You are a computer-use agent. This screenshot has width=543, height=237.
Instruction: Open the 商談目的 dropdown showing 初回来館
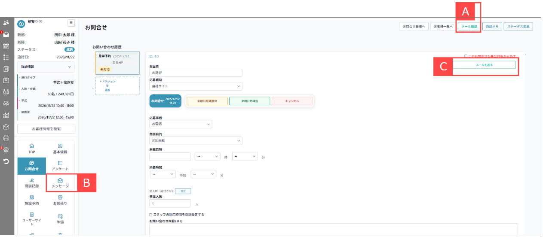[196, 141]
